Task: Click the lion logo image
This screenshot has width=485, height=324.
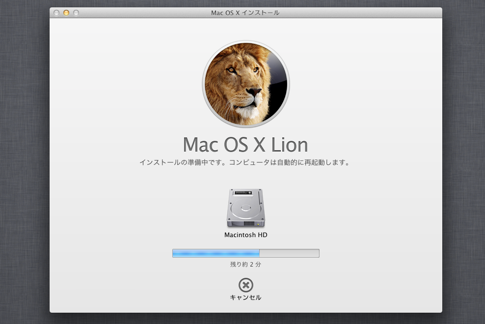Action: [246, 84]
